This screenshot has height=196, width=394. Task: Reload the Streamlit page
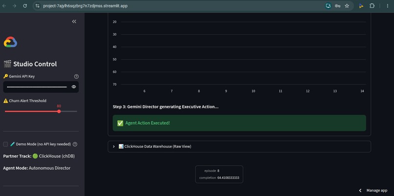point(25,6)
